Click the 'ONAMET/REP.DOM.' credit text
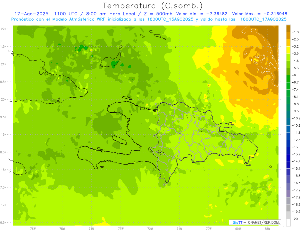The height and width of the screenshot is (232, 300). tap(263, 222)
